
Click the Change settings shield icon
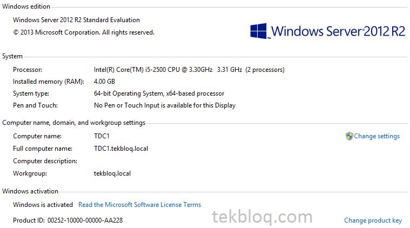349,136
